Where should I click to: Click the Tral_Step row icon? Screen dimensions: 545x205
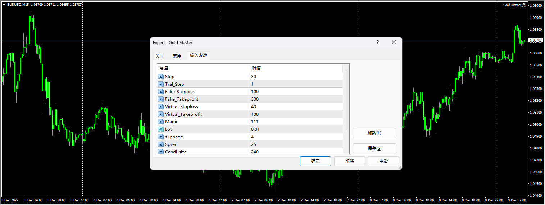pyautogui.click(x=160, y=84)
